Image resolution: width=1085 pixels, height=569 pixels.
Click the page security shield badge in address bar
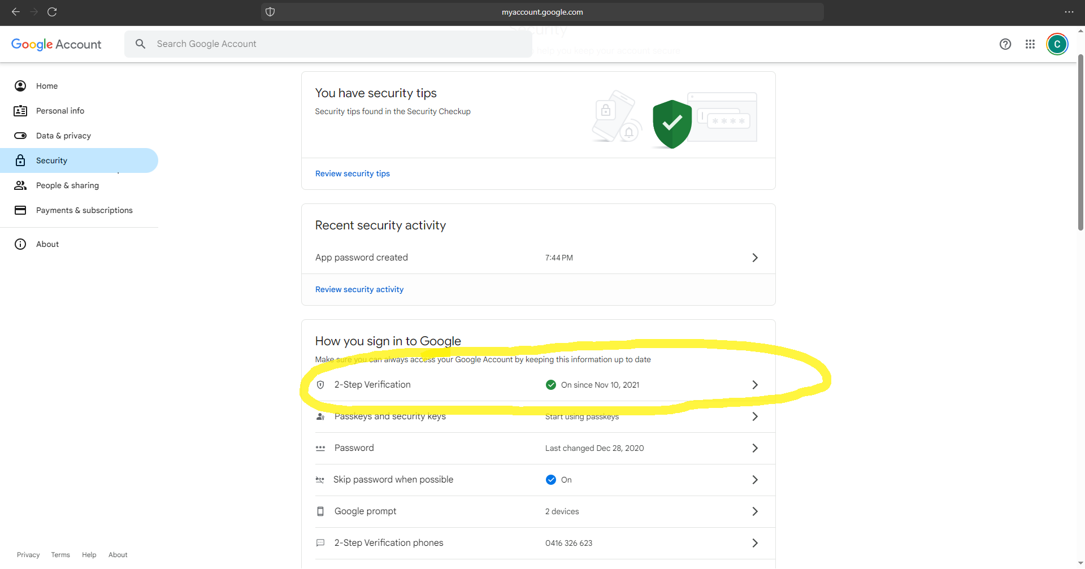point(270,12)
